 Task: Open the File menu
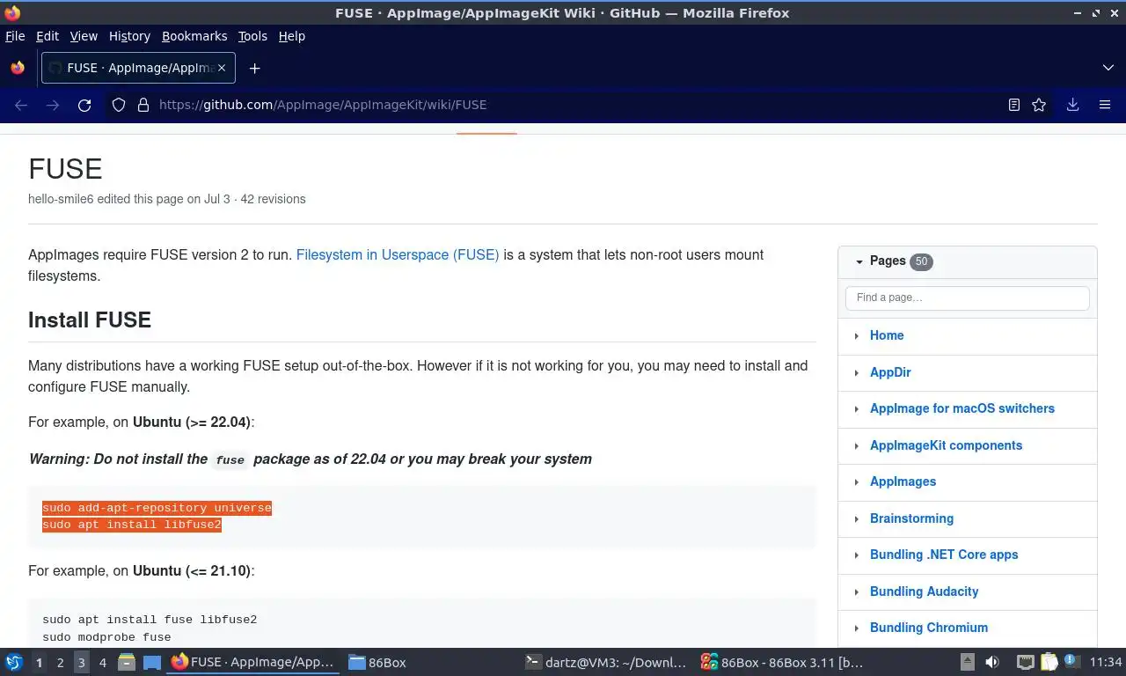coord(15,36)
